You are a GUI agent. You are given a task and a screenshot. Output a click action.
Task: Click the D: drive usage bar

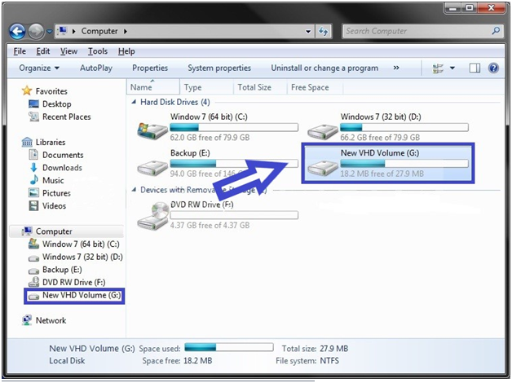click(x=404, y=127)
